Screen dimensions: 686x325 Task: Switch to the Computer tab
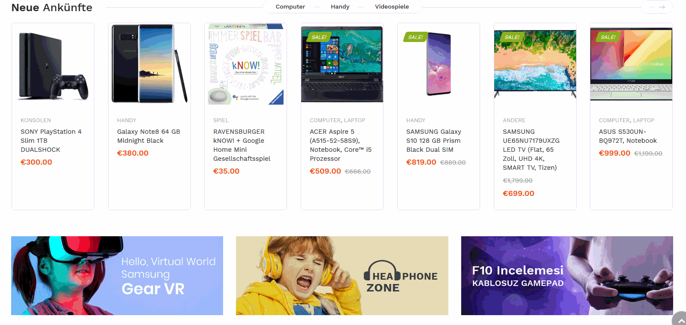tap(290, 7)
